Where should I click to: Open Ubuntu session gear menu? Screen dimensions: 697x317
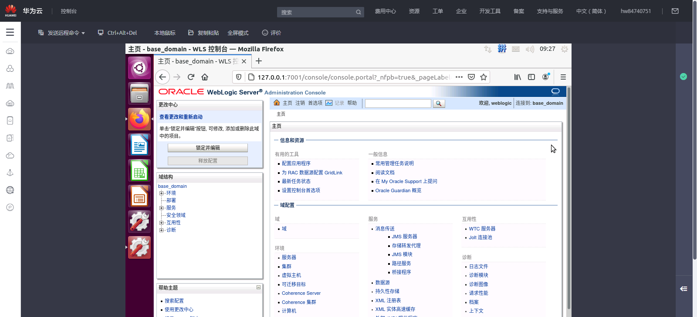(x=565, y=49)
